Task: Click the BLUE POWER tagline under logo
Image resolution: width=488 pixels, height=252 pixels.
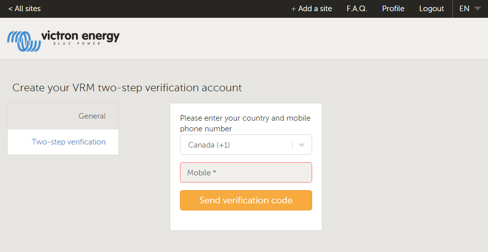Action: [x=77, y=44]
